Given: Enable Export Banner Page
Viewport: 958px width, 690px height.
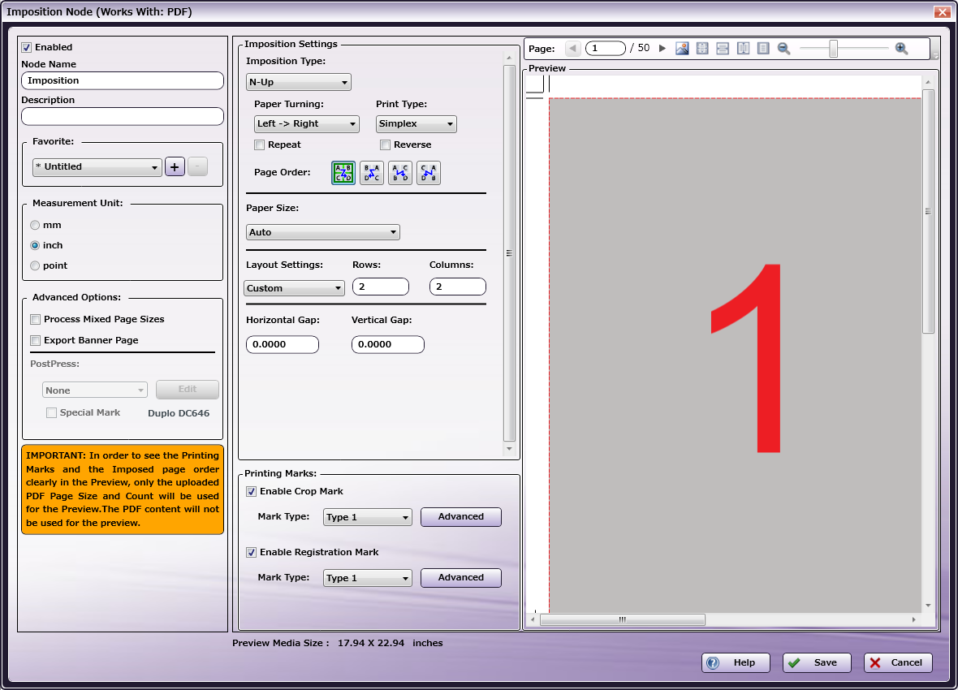Looking at the screenshot, I should click(x=36, y=340).
